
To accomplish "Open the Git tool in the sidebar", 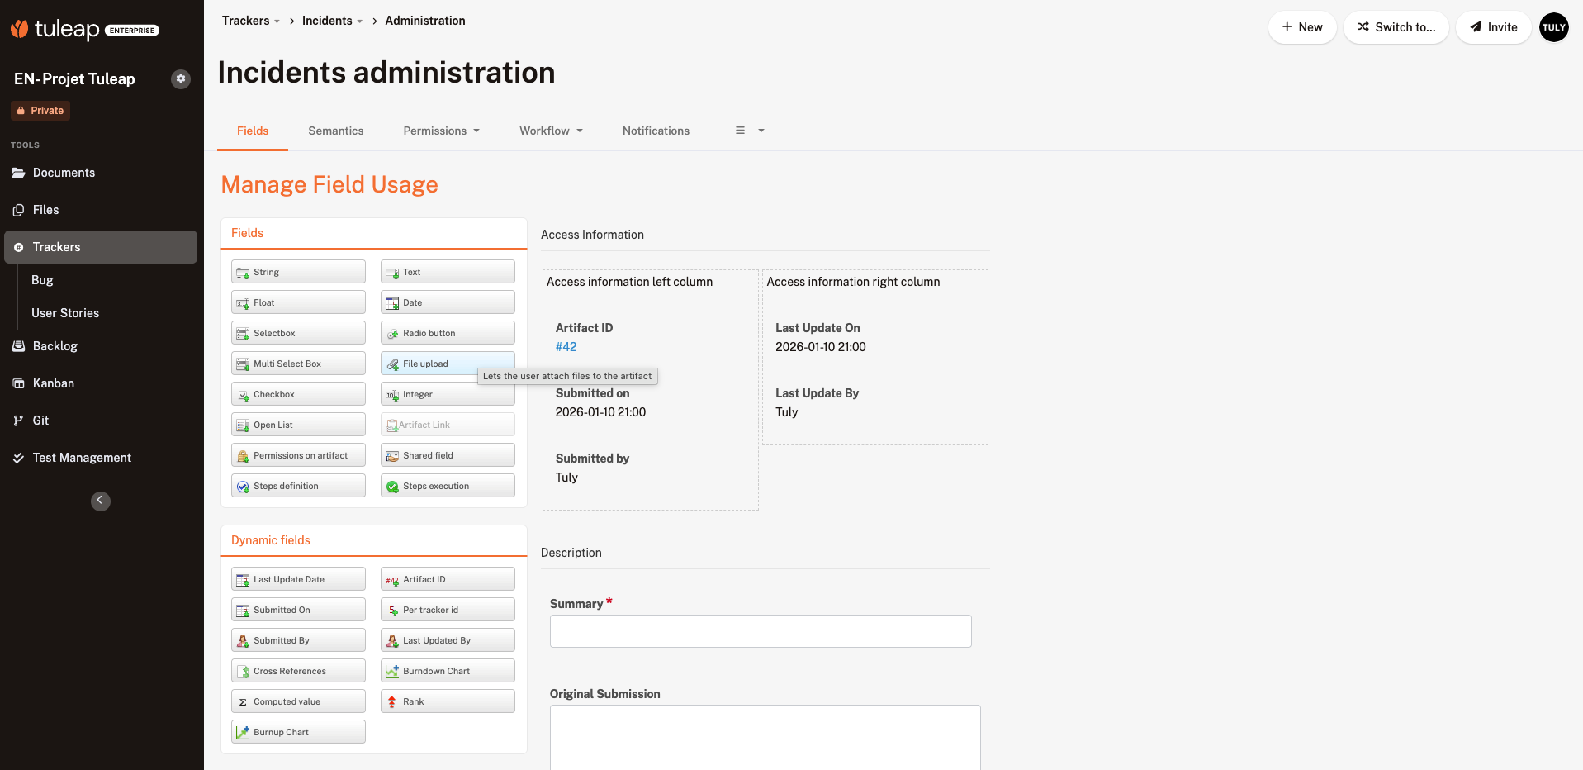I will [x=40, y=421].
